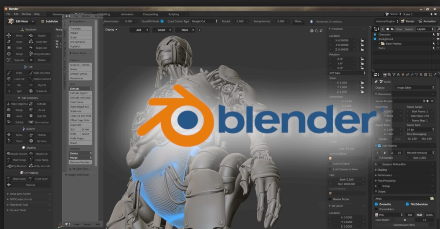
Task: Open the Window menu
Action: pos(26,14)
